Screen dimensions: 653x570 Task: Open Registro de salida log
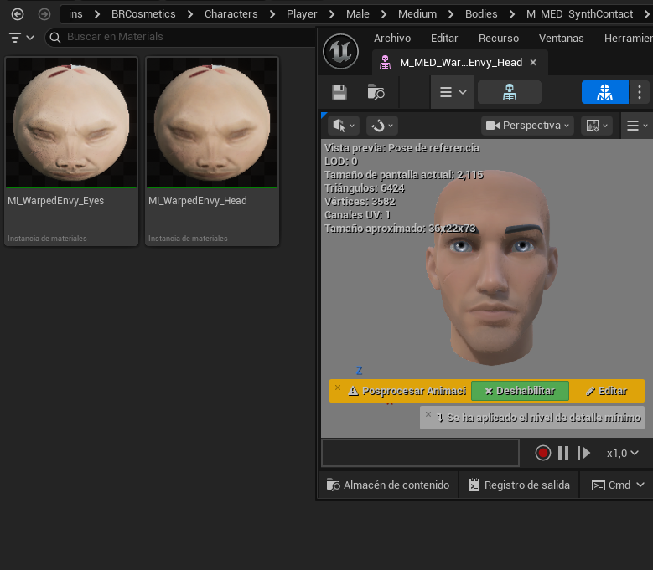pos(519,485)
